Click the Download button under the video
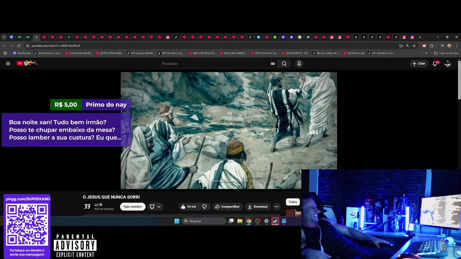The height and width of the screenshot is (259, 461). point(258,206)
